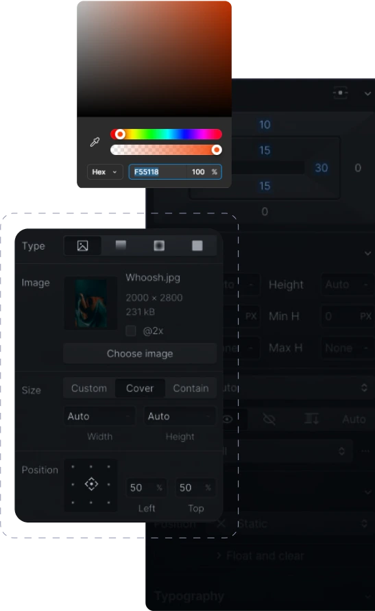Click the top margin value 10
This screenshot has width=375, height=611.
coord(265,125)
